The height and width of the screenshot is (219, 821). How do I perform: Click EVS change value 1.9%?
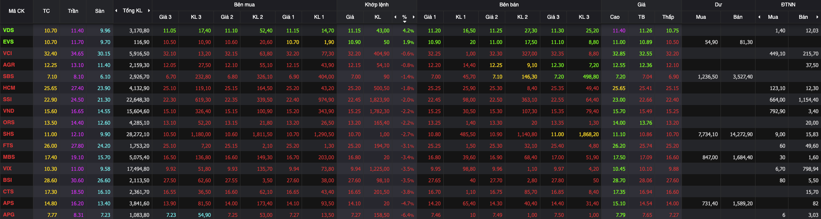pos(408,42)
